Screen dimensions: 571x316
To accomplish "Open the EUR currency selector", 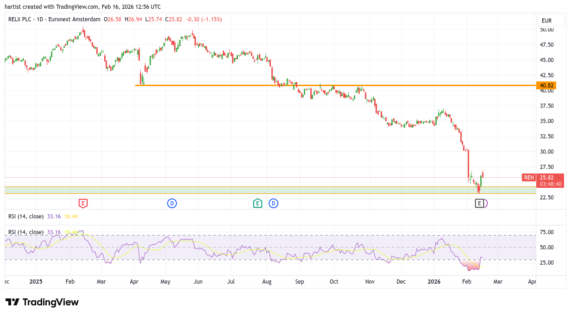I will click(x=550, y=21).
